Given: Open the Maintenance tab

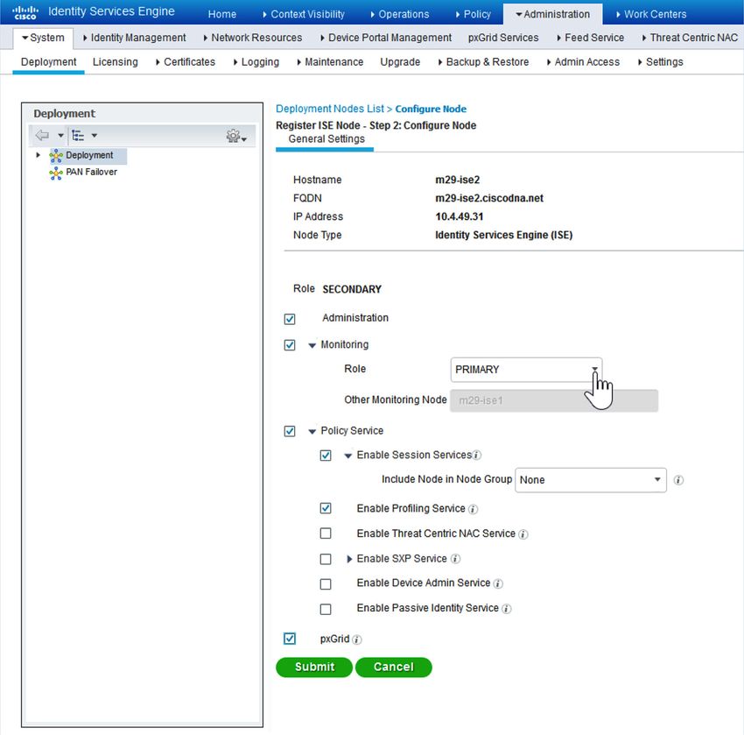Looking at the screenshot, I should (x=330, y=61).
